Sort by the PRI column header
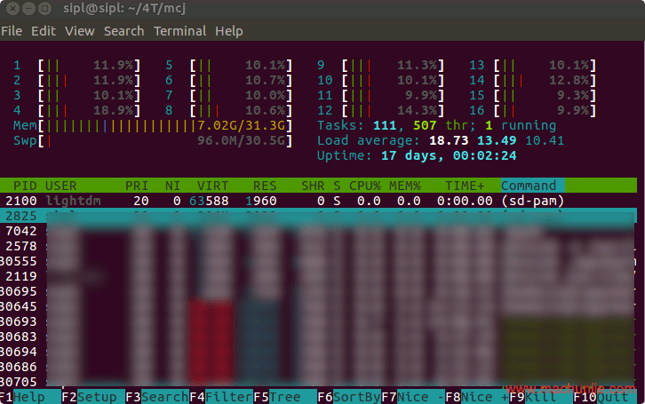 pos(137,186)
